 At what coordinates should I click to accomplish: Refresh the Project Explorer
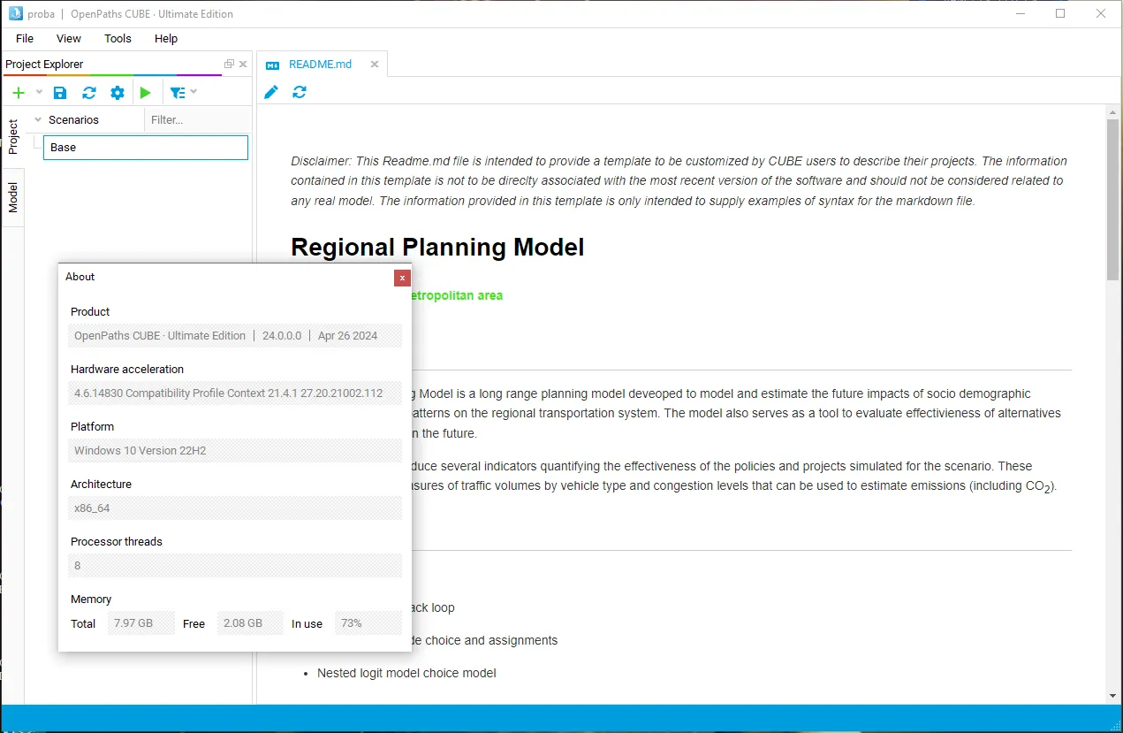(88, 92)
